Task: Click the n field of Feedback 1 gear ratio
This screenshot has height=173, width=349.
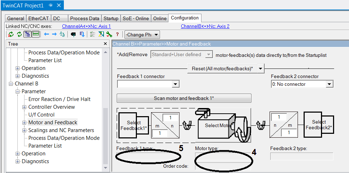Action: point(171,118)
